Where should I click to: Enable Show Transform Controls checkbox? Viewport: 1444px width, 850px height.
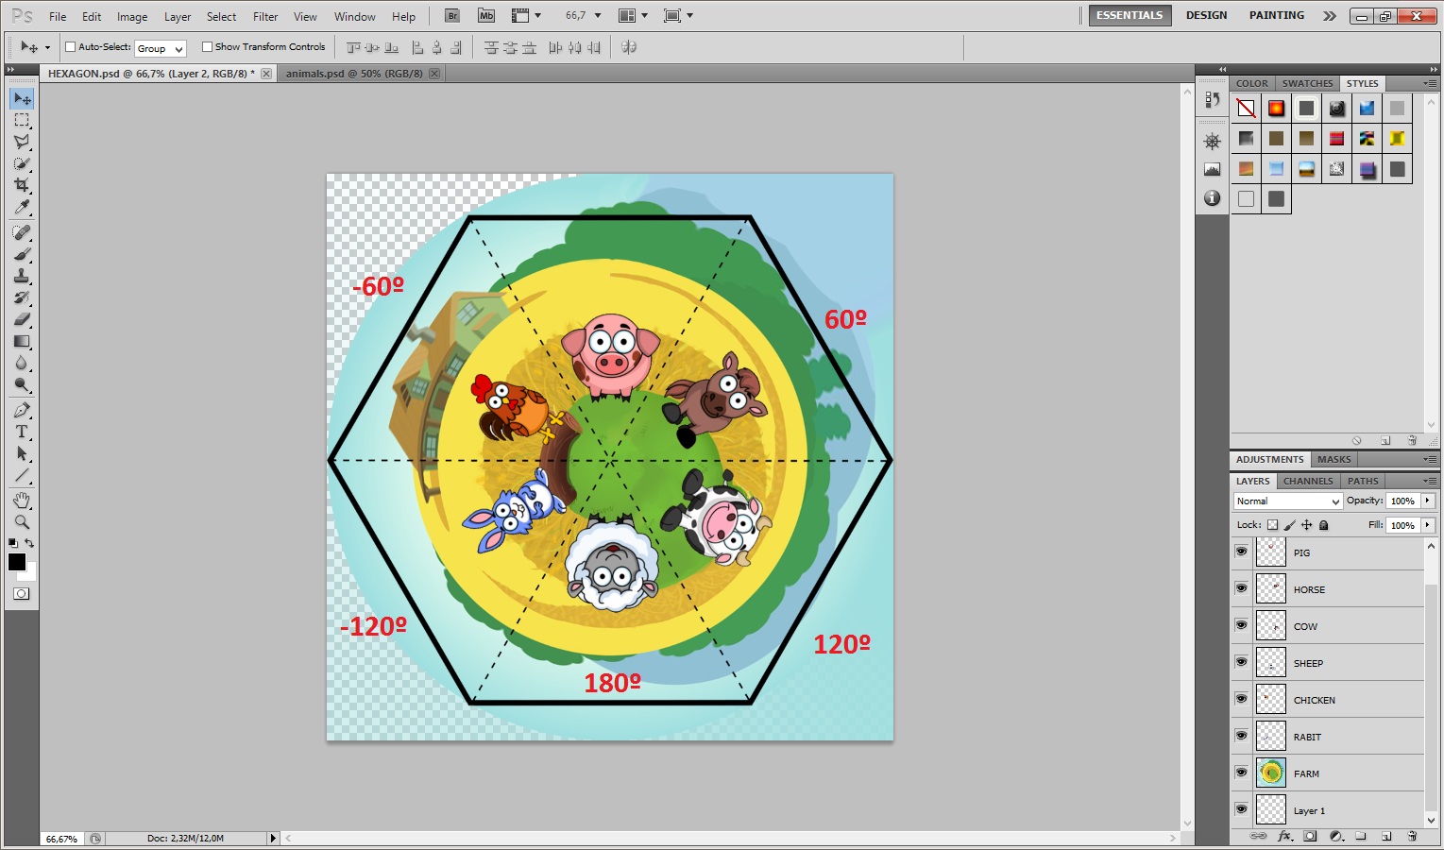(207, 47)
